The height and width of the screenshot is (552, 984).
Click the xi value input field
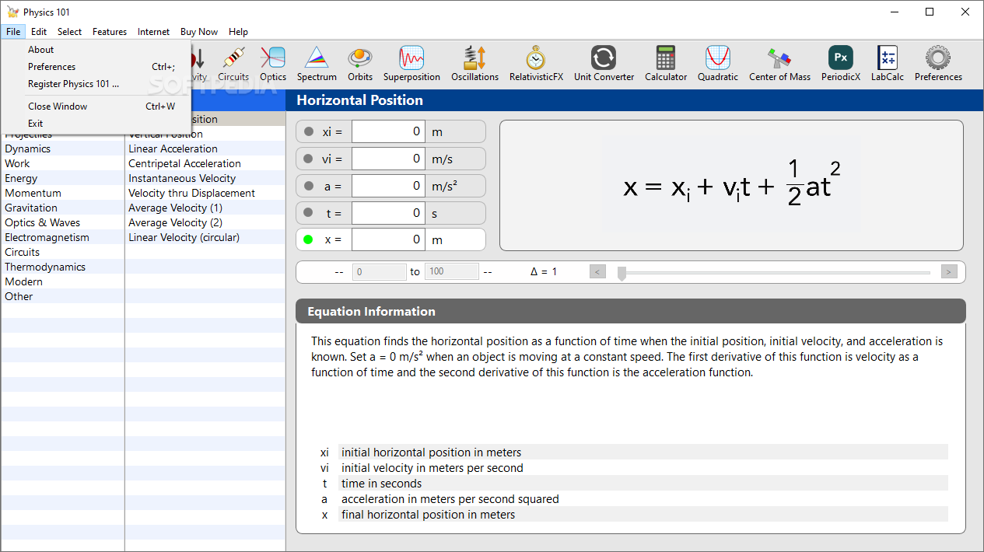click(x=389, y=131)
